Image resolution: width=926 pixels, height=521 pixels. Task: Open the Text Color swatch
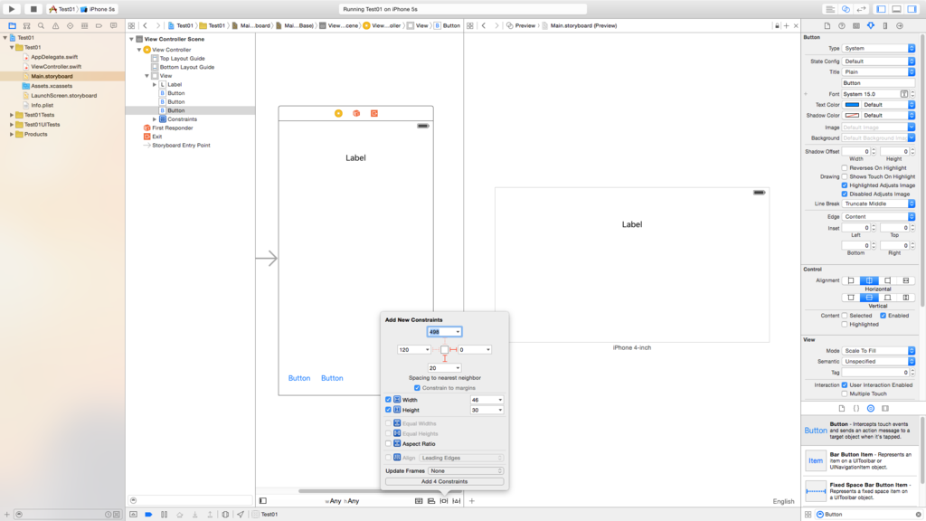click(852, 105)
